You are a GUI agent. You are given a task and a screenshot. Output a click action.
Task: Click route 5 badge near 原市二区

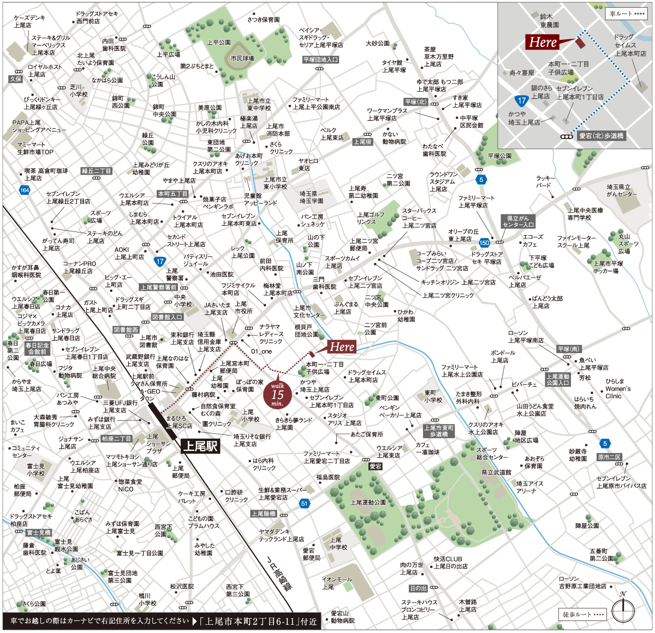(604, 444)
